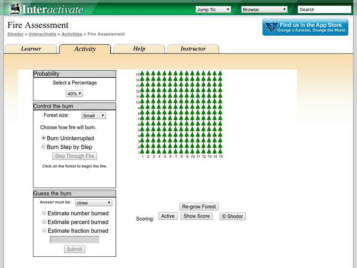Viewport: 357px width, 268px height.
Task: Select Burn Step by Step option
Action: [44, 147]
